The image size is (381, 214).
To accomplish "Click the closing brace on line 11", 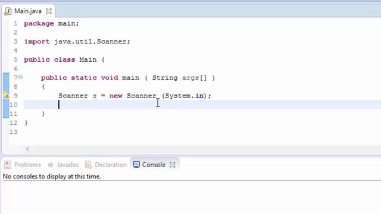I will pyautogui.click(x=43, y=114).
